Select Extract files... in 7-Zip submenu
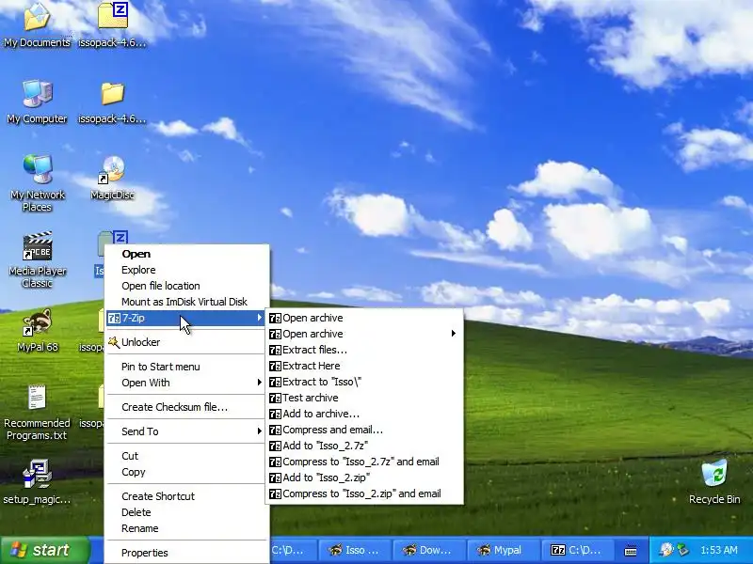The height and width of the screenshot is (564, 753). click(x=364, y=350)
